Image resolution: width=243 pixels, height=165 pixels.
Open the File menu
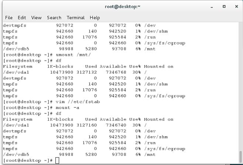point(9,18)
